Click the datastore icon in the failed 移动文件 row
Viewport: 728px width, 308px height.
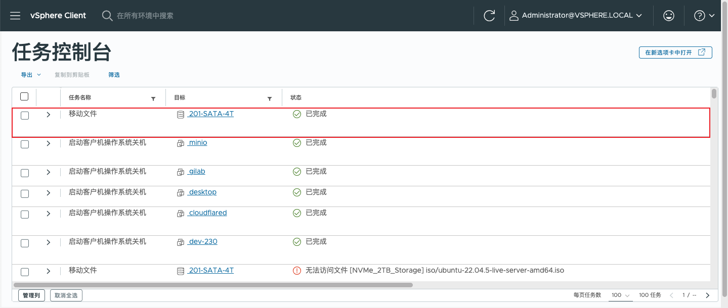[181, 271]
